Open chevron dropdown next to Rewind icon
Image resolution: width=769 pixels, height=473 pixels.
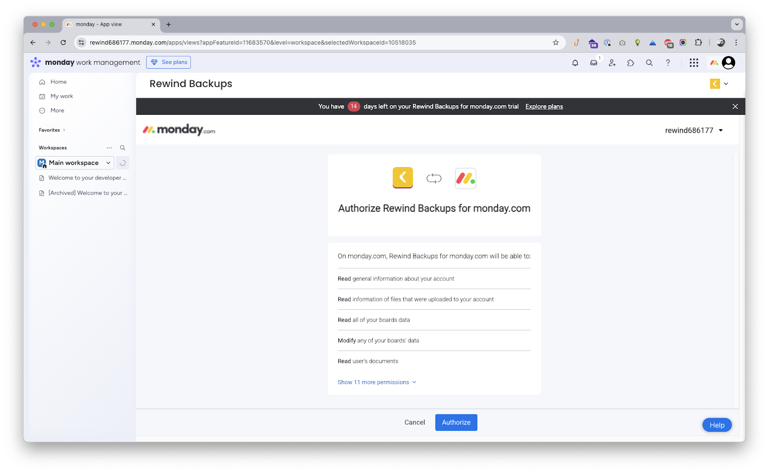pyautogui.click(x=726, y=84)
